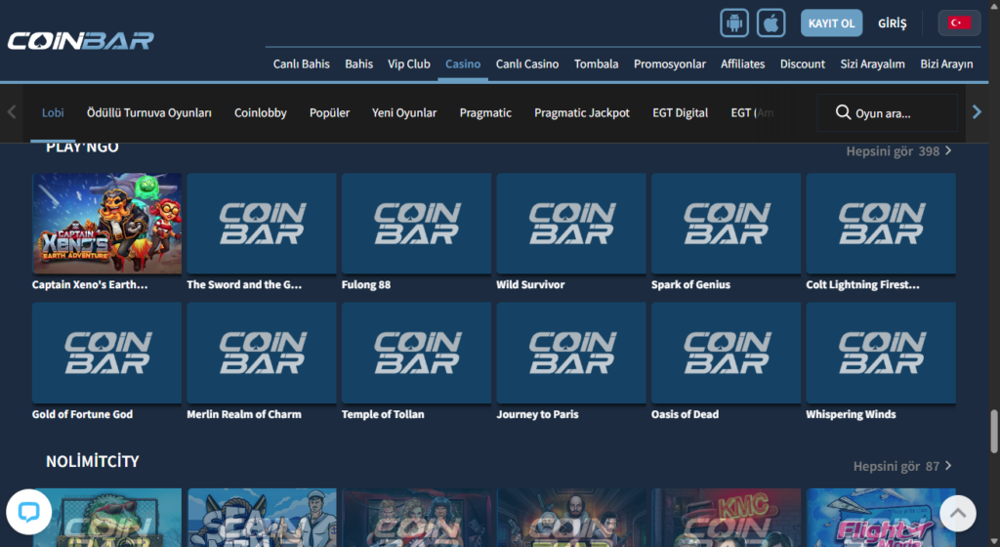Open the Turkish flag language selector
Screen dimensions: 1000x547
click(959, 22)
